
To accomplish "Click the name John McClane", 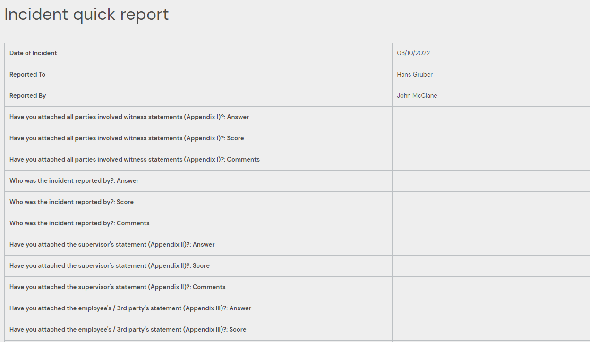I will [x=417, y=96].
